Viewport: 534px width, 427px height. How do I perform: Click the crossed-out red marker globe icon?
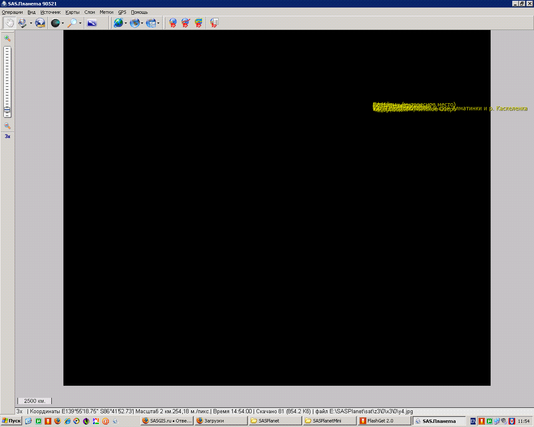[186, 23]
